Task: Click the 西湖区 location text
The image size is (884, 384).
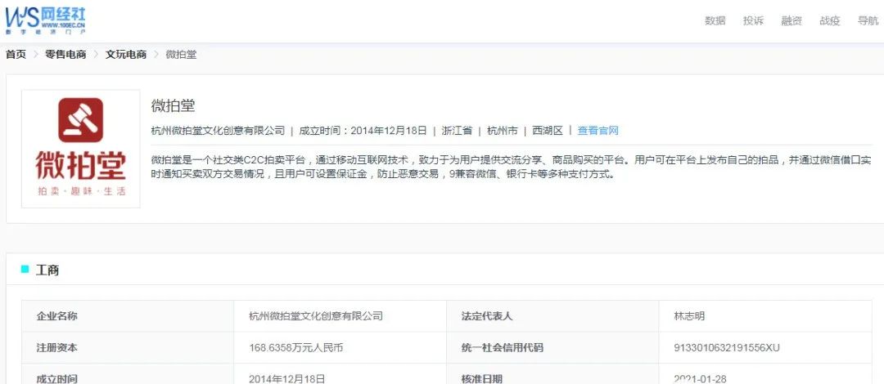Action: tap(548, 131)
